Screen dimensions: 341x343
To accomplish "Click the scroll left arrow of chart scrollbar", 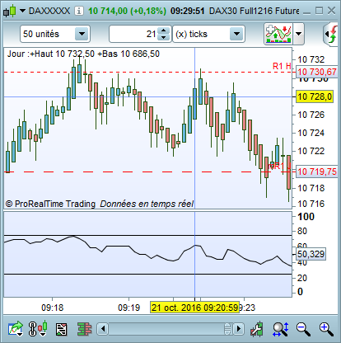I will tap(103, 329).
